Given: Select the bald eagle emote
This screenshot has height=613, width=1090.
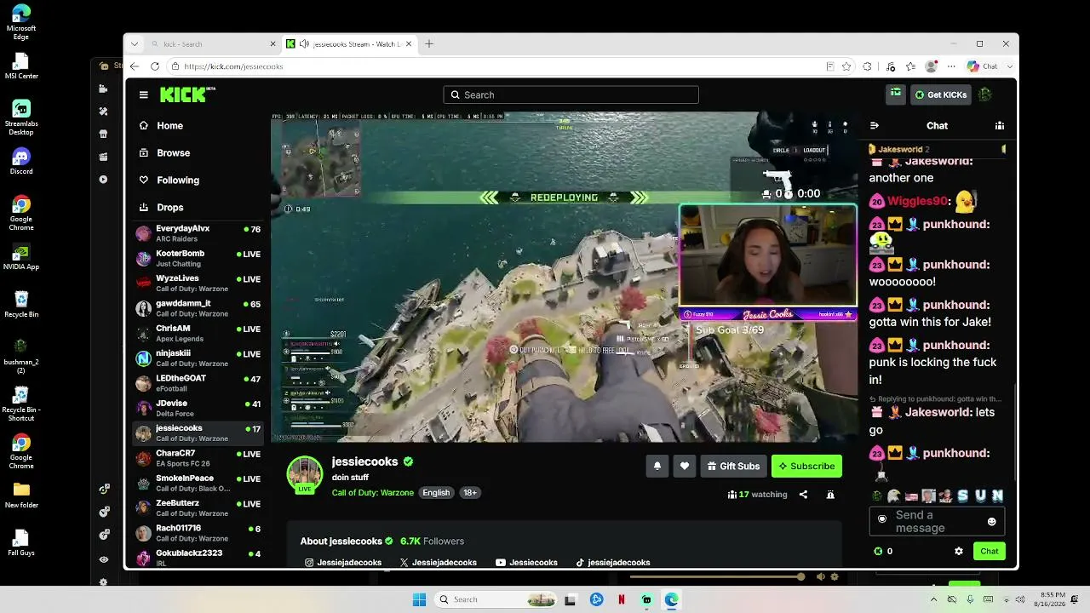Looking at the screenshot, I should [894, 496].
